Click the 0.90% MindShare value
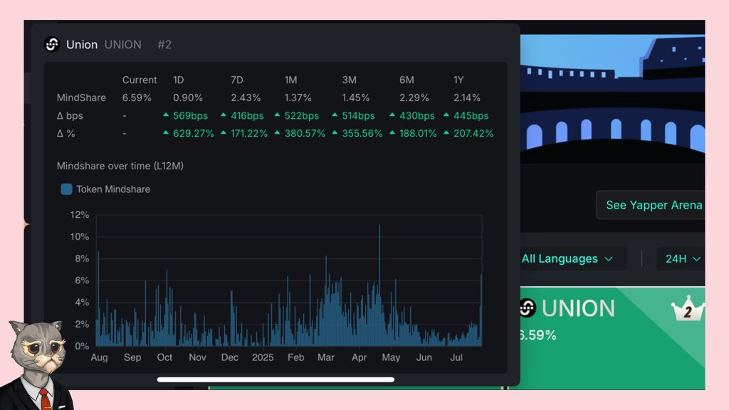The width and height of the screenshot is (729, 410). (188, 98)
